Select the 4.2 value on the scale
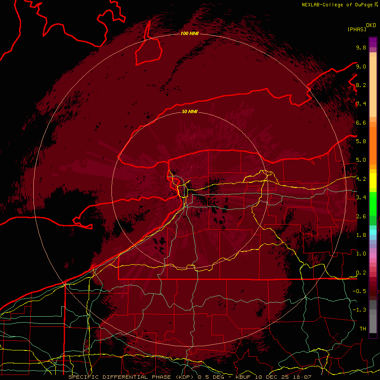This screenshot has width=380, height=380. 361,179
